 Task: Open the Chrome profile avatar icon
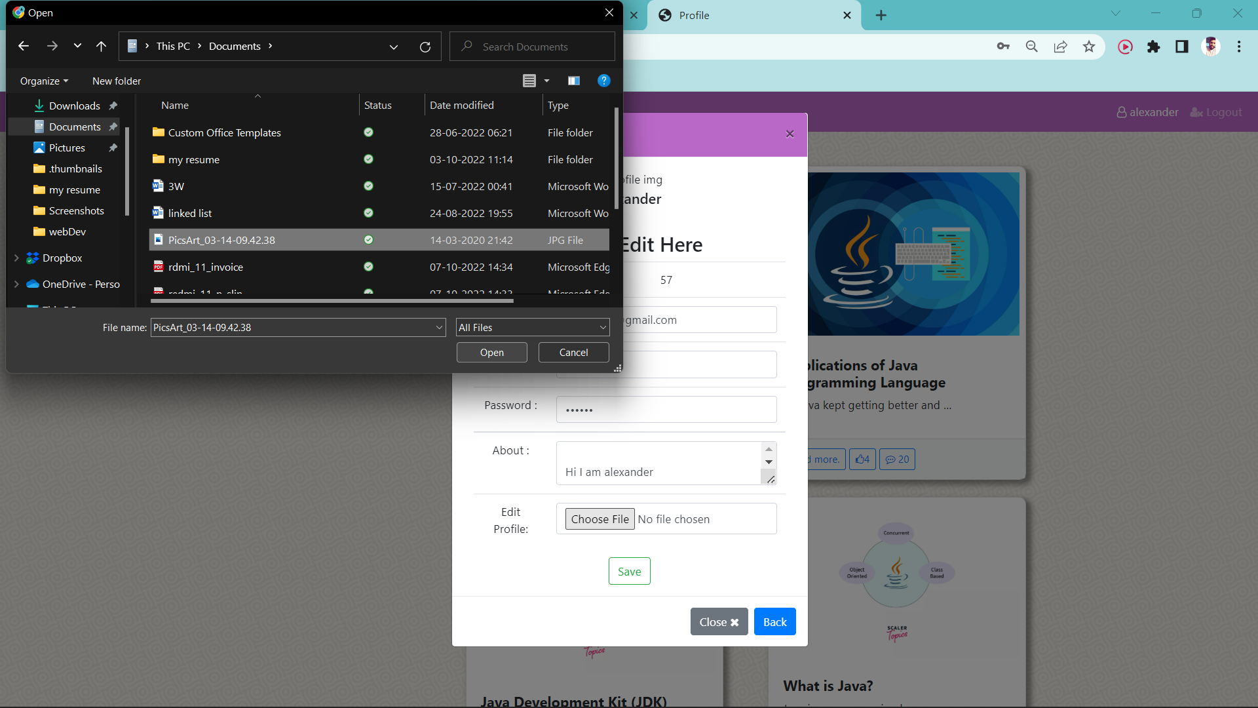click(1211, 47)
